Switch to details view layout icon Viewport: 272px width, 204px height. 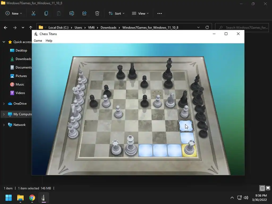click(262, 188)
